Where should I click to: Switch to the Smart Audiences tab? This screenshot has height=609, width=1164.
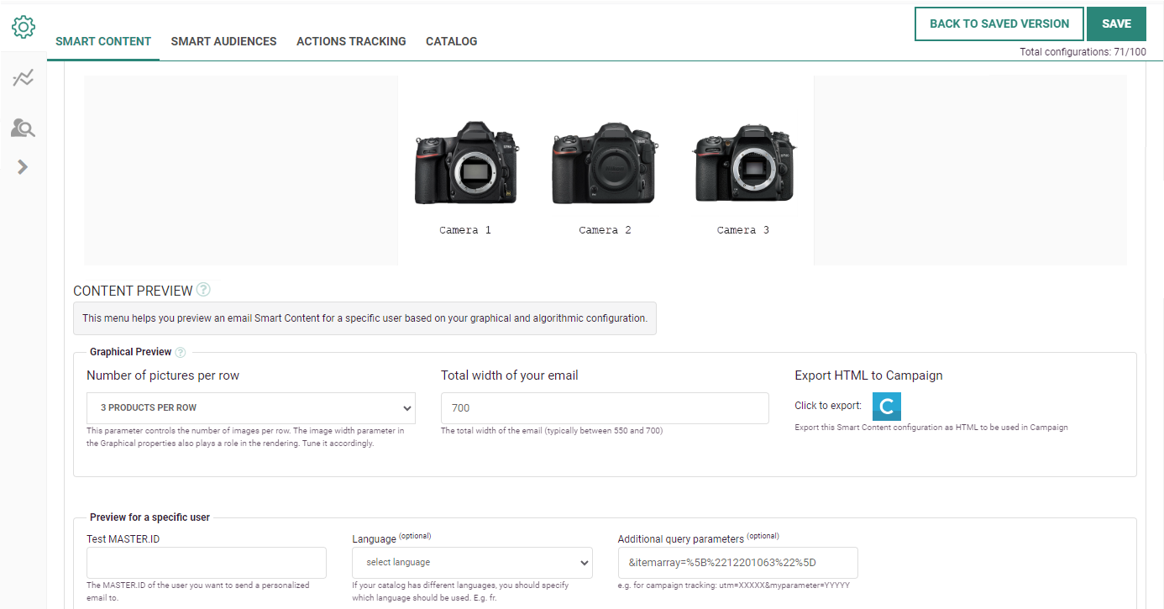click(223, 41)
